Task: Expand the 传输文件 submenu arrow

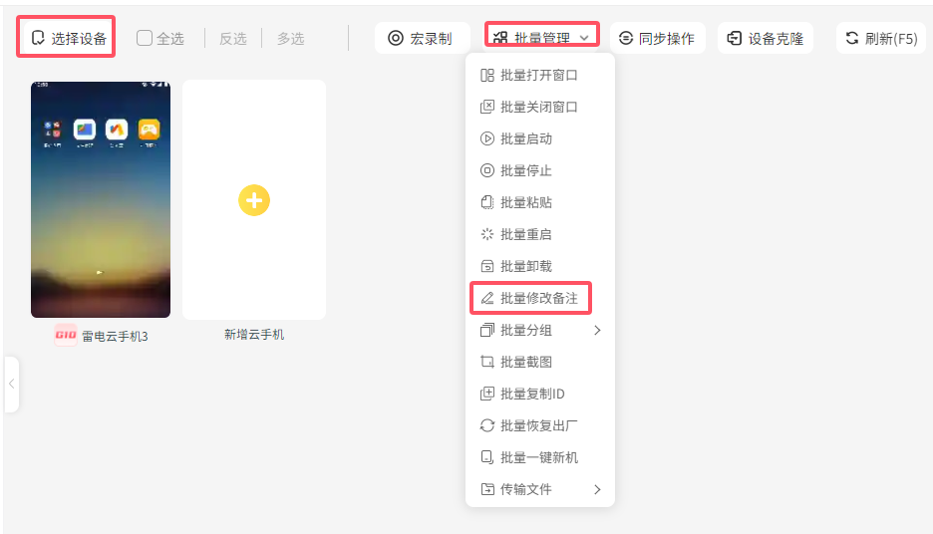Action: pos(597,489)
